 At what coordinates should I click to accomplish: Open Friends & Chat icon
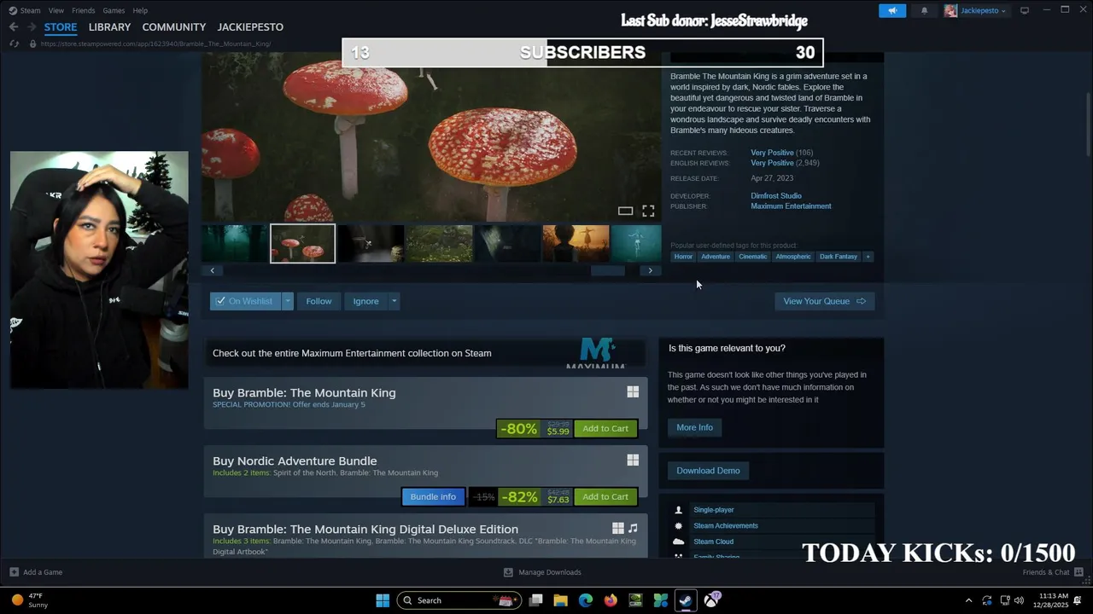point(1078,572)
